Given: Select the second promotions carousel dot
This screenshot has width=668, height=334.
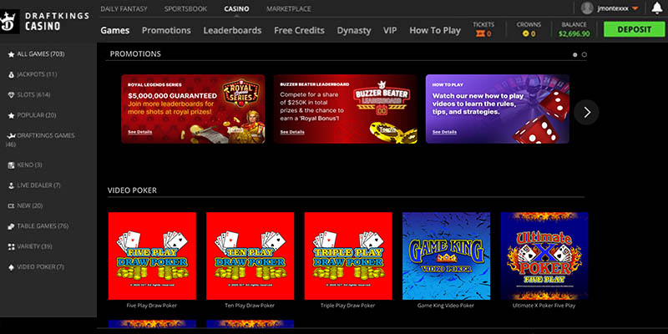Looking at the screenshot, I should pyautogui.click(x=584, y=54).
